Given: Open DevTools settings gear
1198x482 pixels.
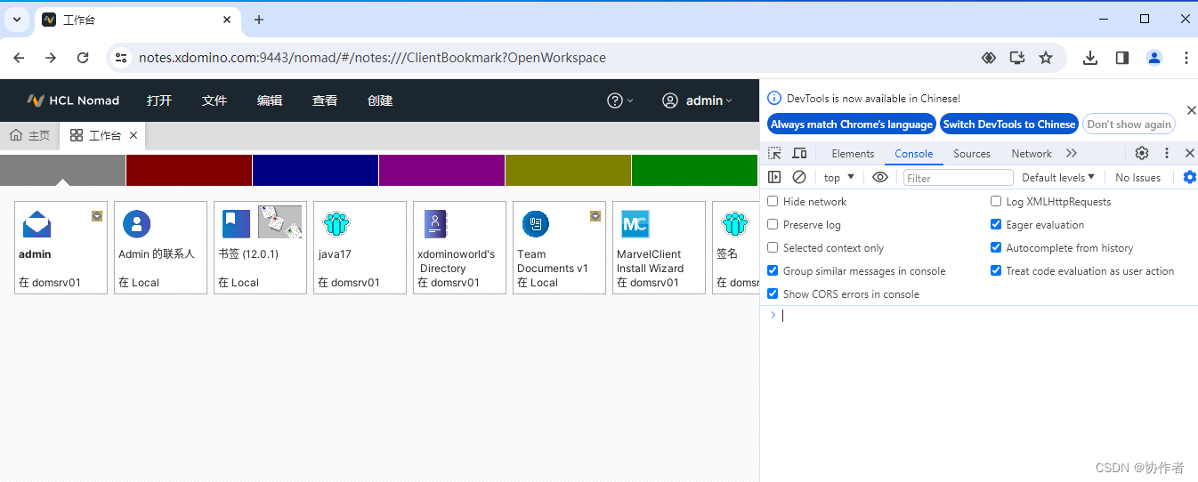Looking at the screenshot, I should click(x=1142, y=153).
